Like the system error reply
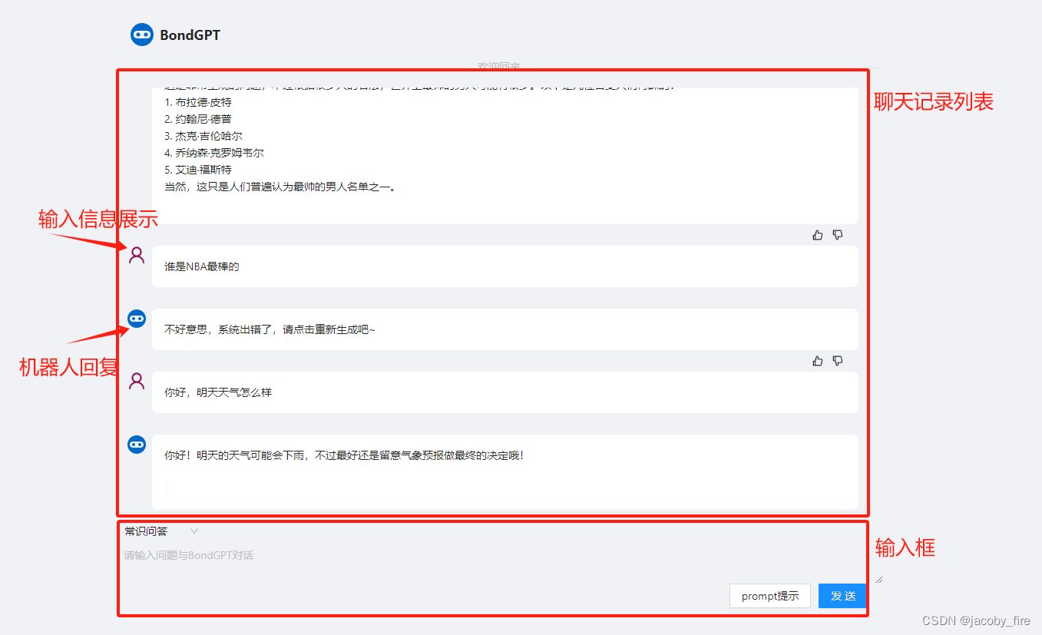 (818, 361)
